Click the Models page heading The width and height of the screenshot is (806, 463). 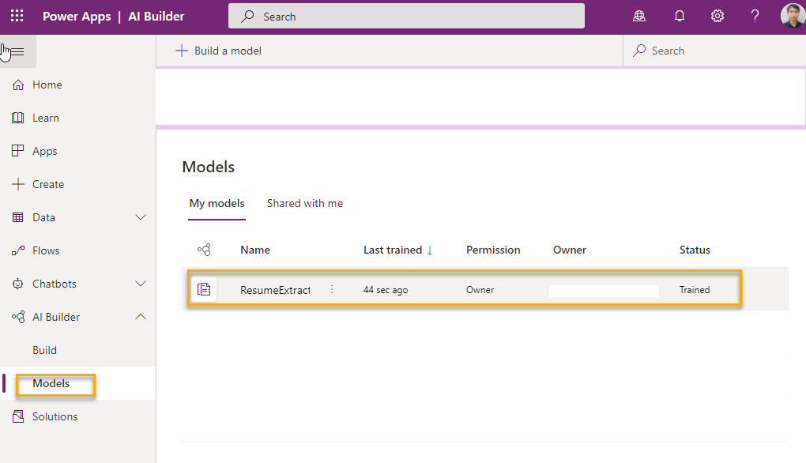208,167
